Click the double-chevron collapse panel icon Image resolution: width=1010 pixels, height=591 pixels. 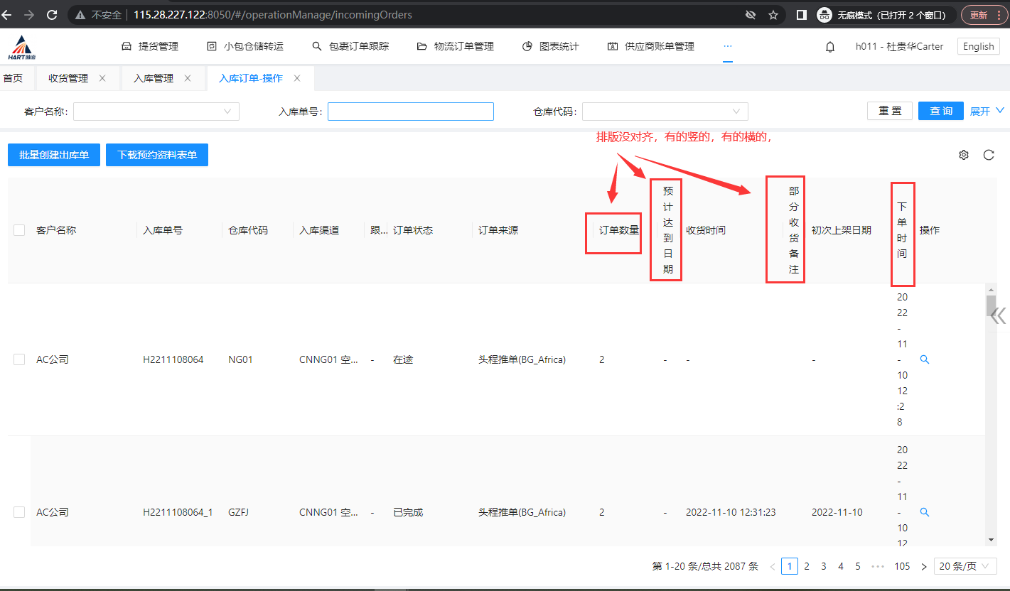[999, 315]
